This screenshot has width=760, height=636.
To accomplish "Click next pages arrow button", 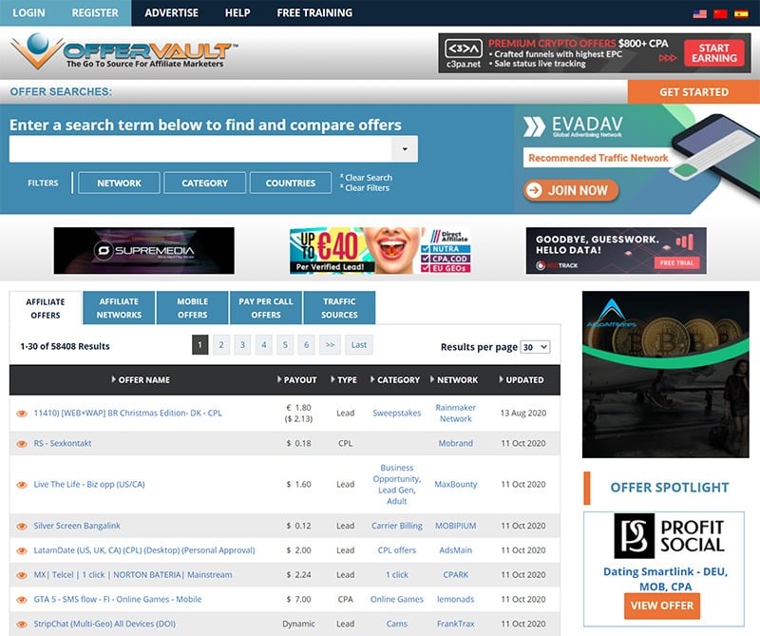I will (330, 345).
